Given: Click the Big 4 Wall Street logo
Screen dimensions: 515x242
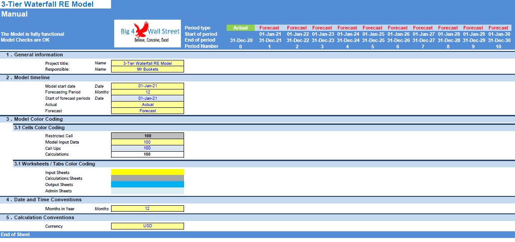Looking at the screenshot, I should 147,34.
